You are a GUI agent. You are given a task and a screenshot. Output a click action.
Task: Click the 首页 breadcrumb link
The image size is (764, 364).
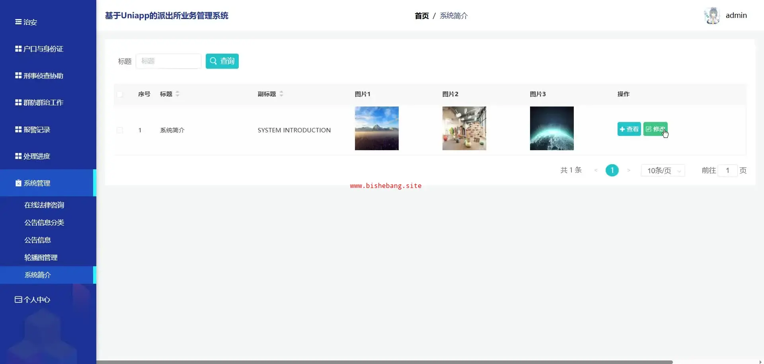click(x=422, y=16)
